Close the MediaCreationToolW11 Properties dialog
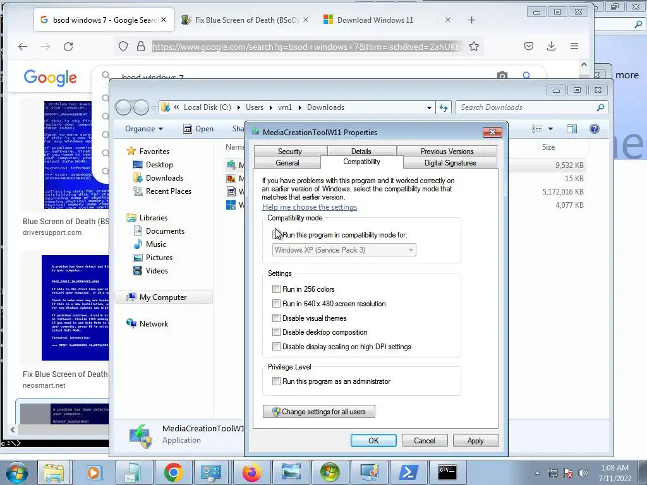 [x=492, y=133]
